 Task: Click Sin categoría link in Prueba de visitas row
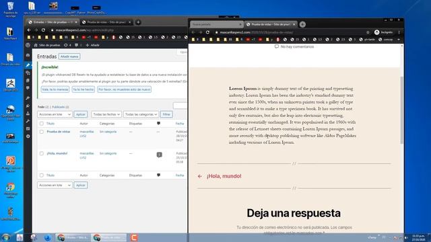point(108,132)
